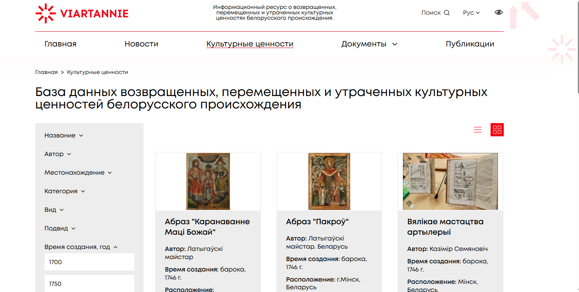Viewport: 579px width, 292px height.
Task: Open the Каранаванне Маці Божай icon image
Action: point(208,181)
